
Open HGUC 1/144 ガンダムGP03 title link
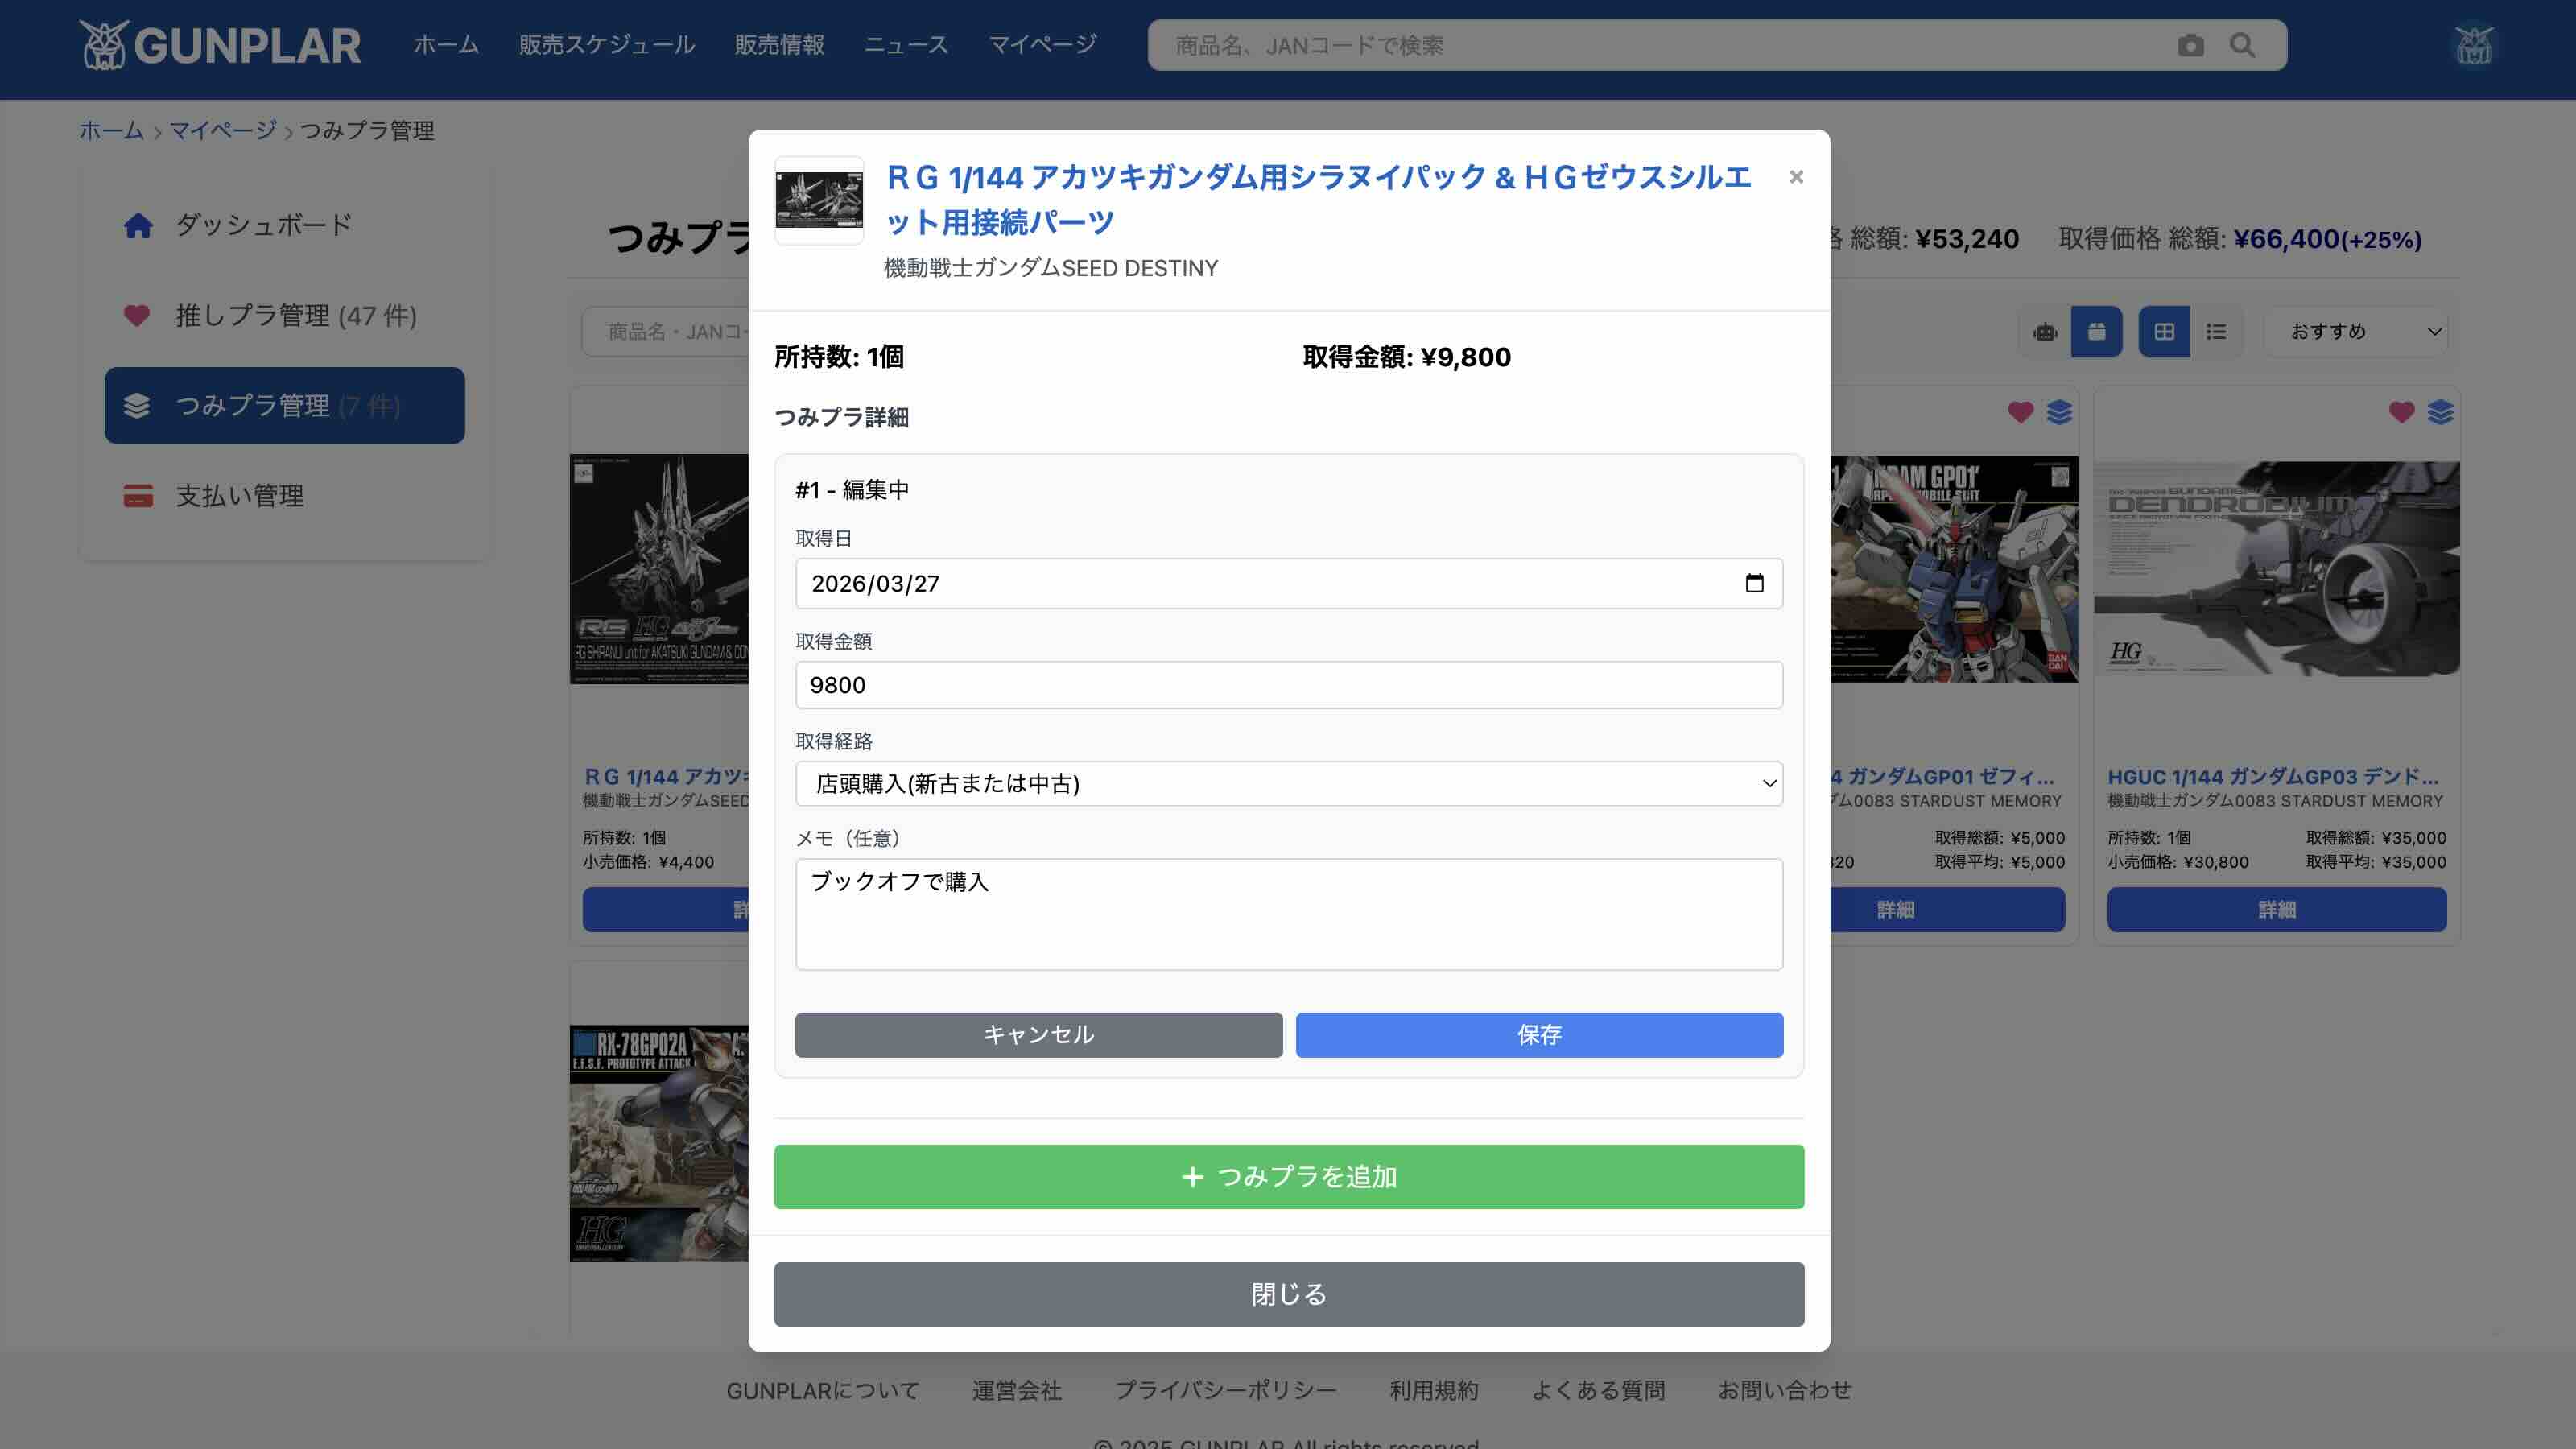[2273, 777]
